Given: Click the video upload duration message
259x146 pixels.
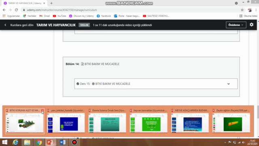Looking at the screenshot, I should (122, 25).
